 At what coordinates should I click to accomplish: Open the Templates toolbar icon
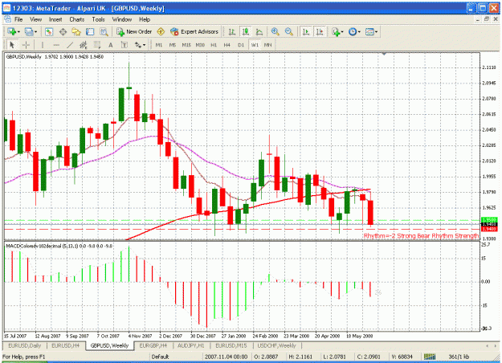point(369,31)
